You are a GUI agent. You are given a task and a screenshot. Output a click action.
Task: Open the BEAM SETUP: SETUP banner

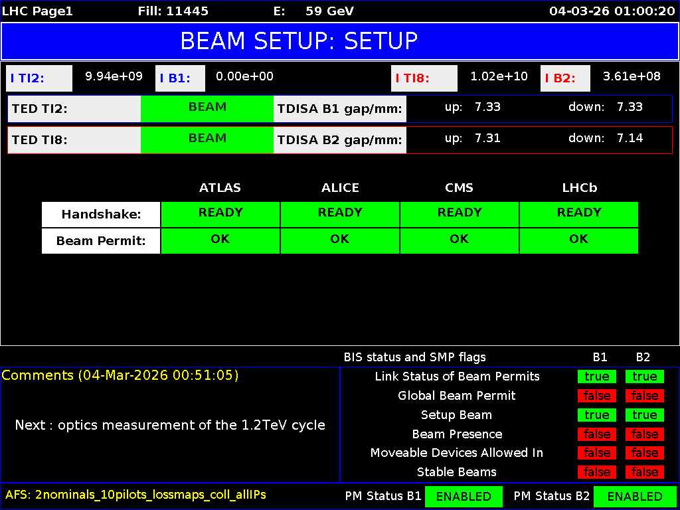(x=340, y=42)
